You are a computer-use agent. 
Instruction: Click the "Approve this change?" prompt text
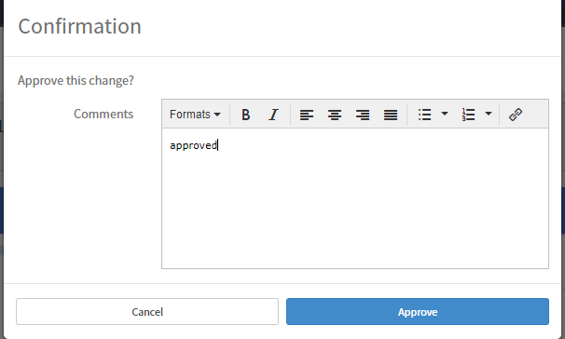tap(76, 81)
